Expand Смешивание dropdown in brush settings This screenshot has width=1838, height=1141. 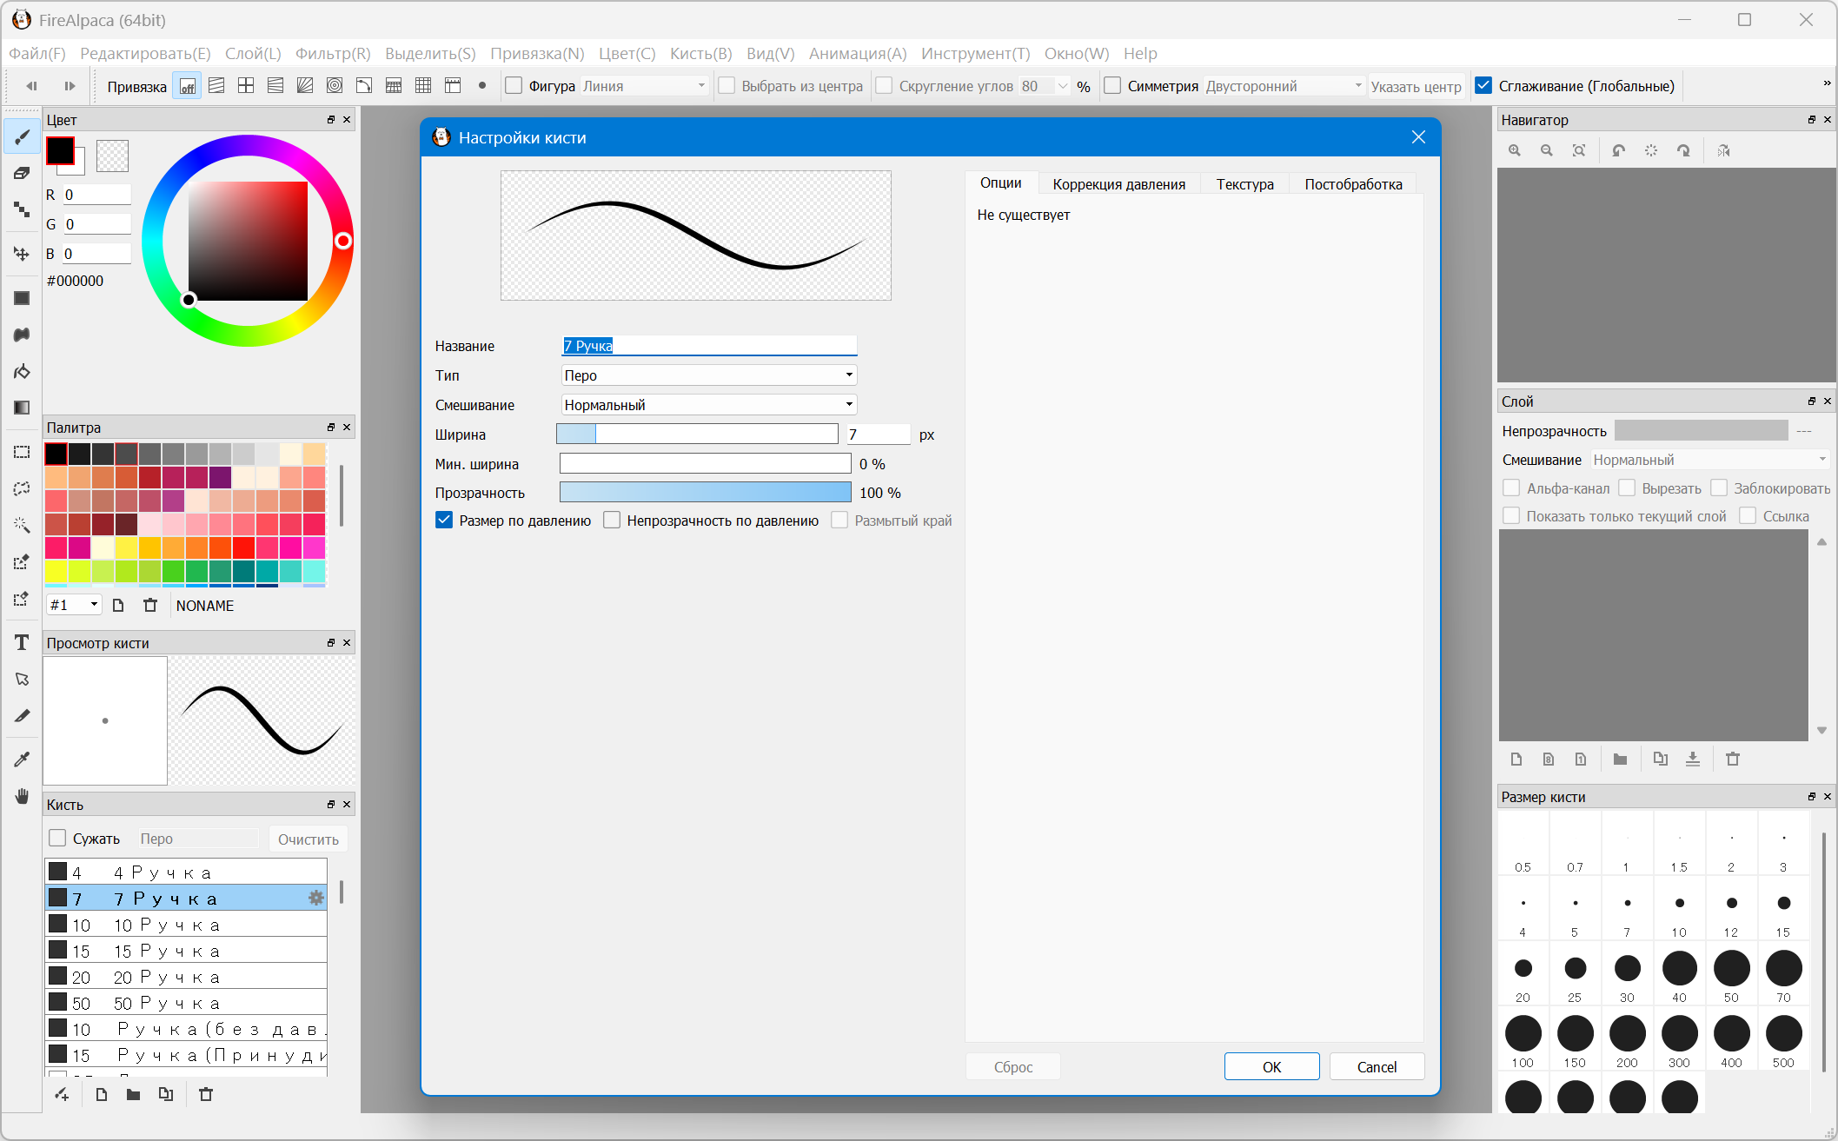(708, 405)
